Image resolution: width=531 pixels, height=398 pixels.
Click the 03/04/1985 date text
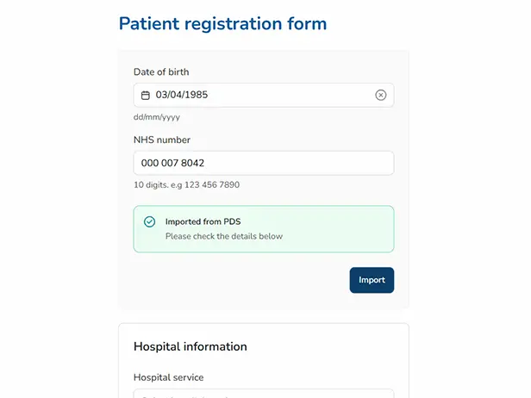coord(182,96)
